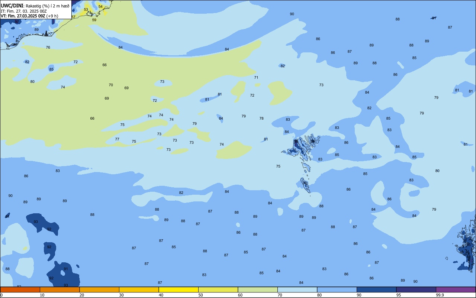Viewport: 476px width, 298px height.
Task: Click the purple legend swatch above 99.9
Action: point(456,289)
